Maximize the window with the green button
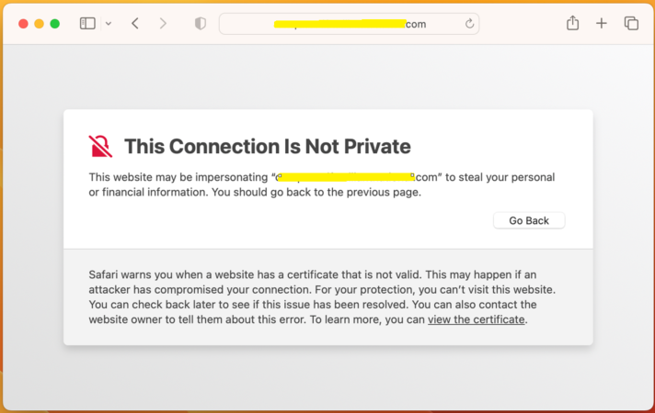 [x=54, y=24]
